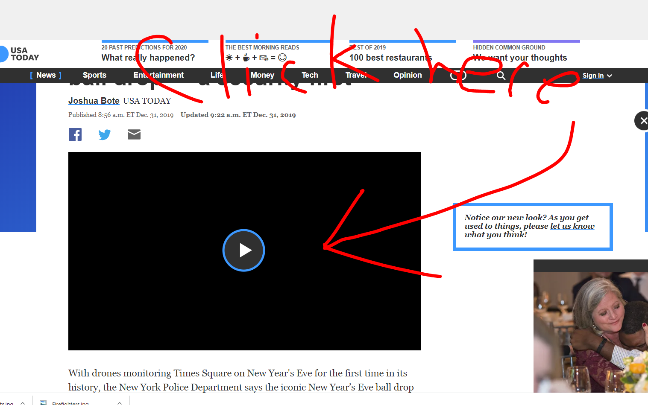Select the Life menu item

217,75
